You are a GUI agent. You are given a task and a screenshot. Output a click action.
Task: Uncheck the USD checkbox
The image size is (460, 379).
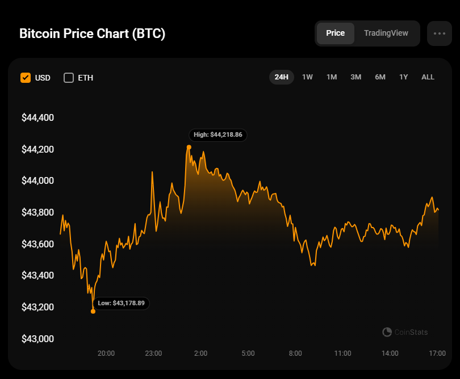[x=26, y=78]
